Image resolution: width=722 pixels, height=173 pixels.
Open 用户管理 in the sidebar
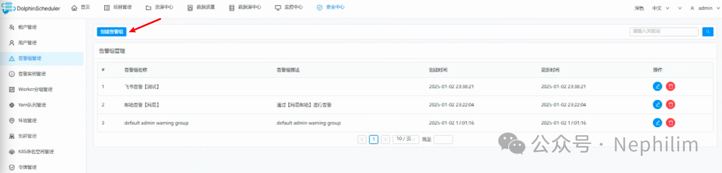[27, 43]
